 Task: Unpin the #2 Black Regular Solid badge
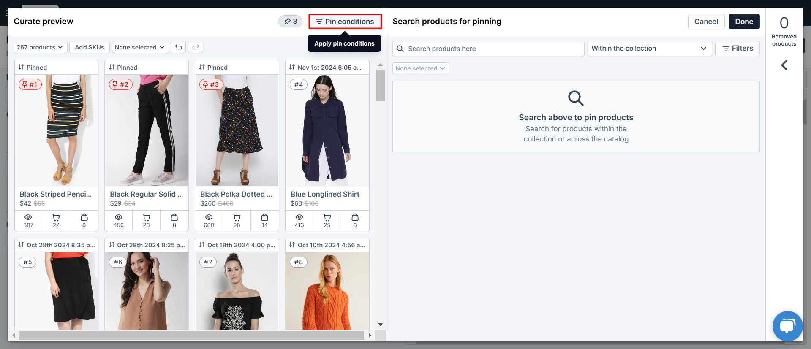point(120,84)
